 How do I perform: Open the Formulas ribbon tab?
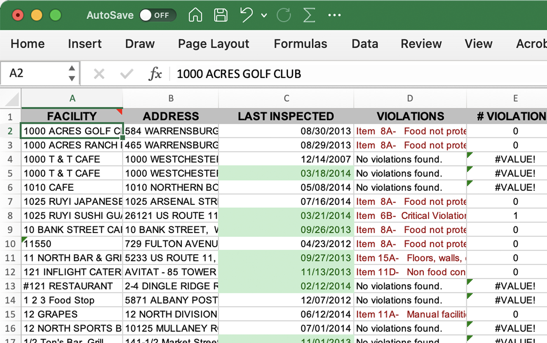point(300,44)
